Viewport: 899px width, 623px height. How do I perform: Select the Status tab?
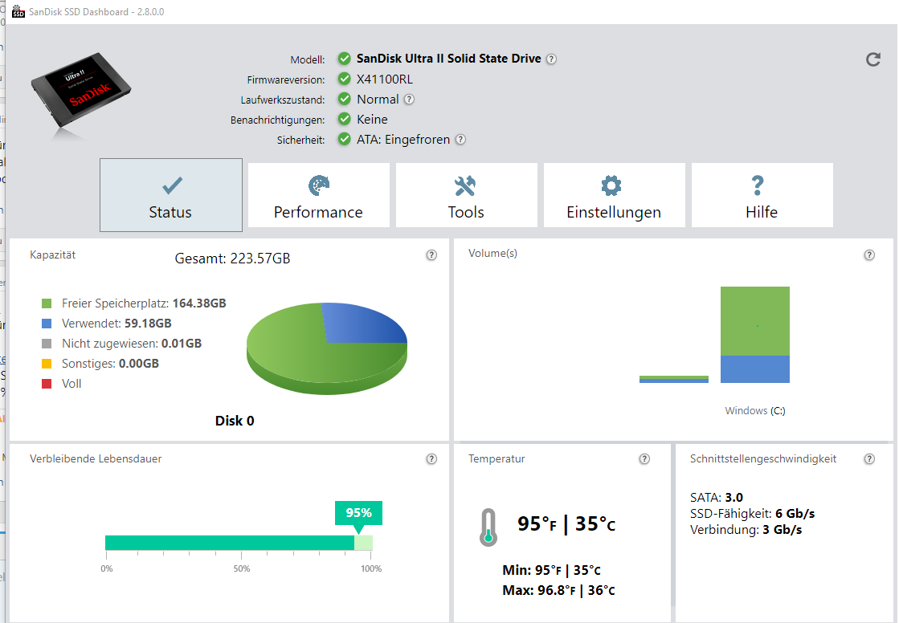[171, 195]
